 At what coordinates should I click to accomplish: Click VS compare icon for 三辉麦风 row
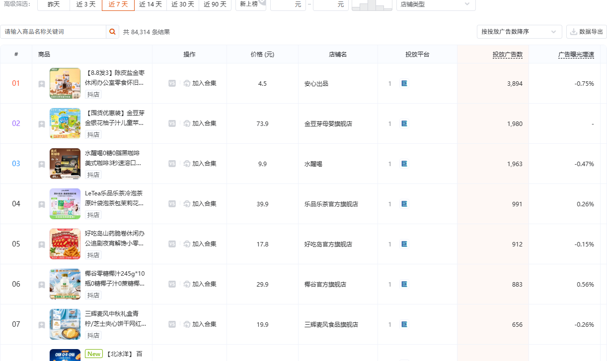pyautogui.click(x=172, y=324)
